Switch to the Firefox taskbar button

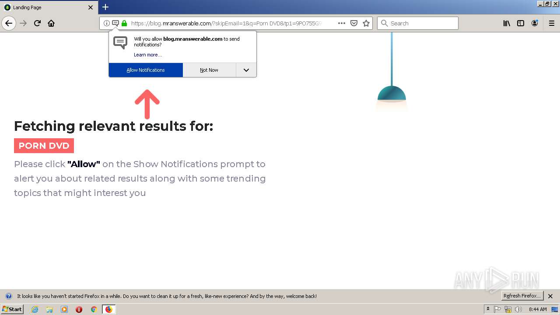108,309
